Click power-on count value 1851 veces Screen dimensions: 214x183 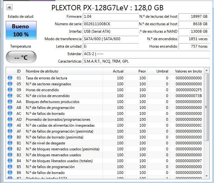click(x=194, y=39)
